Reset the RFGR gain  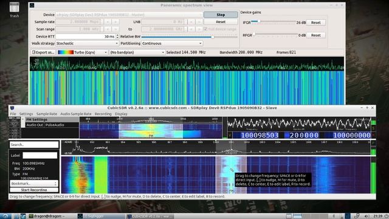pos(315,35)
